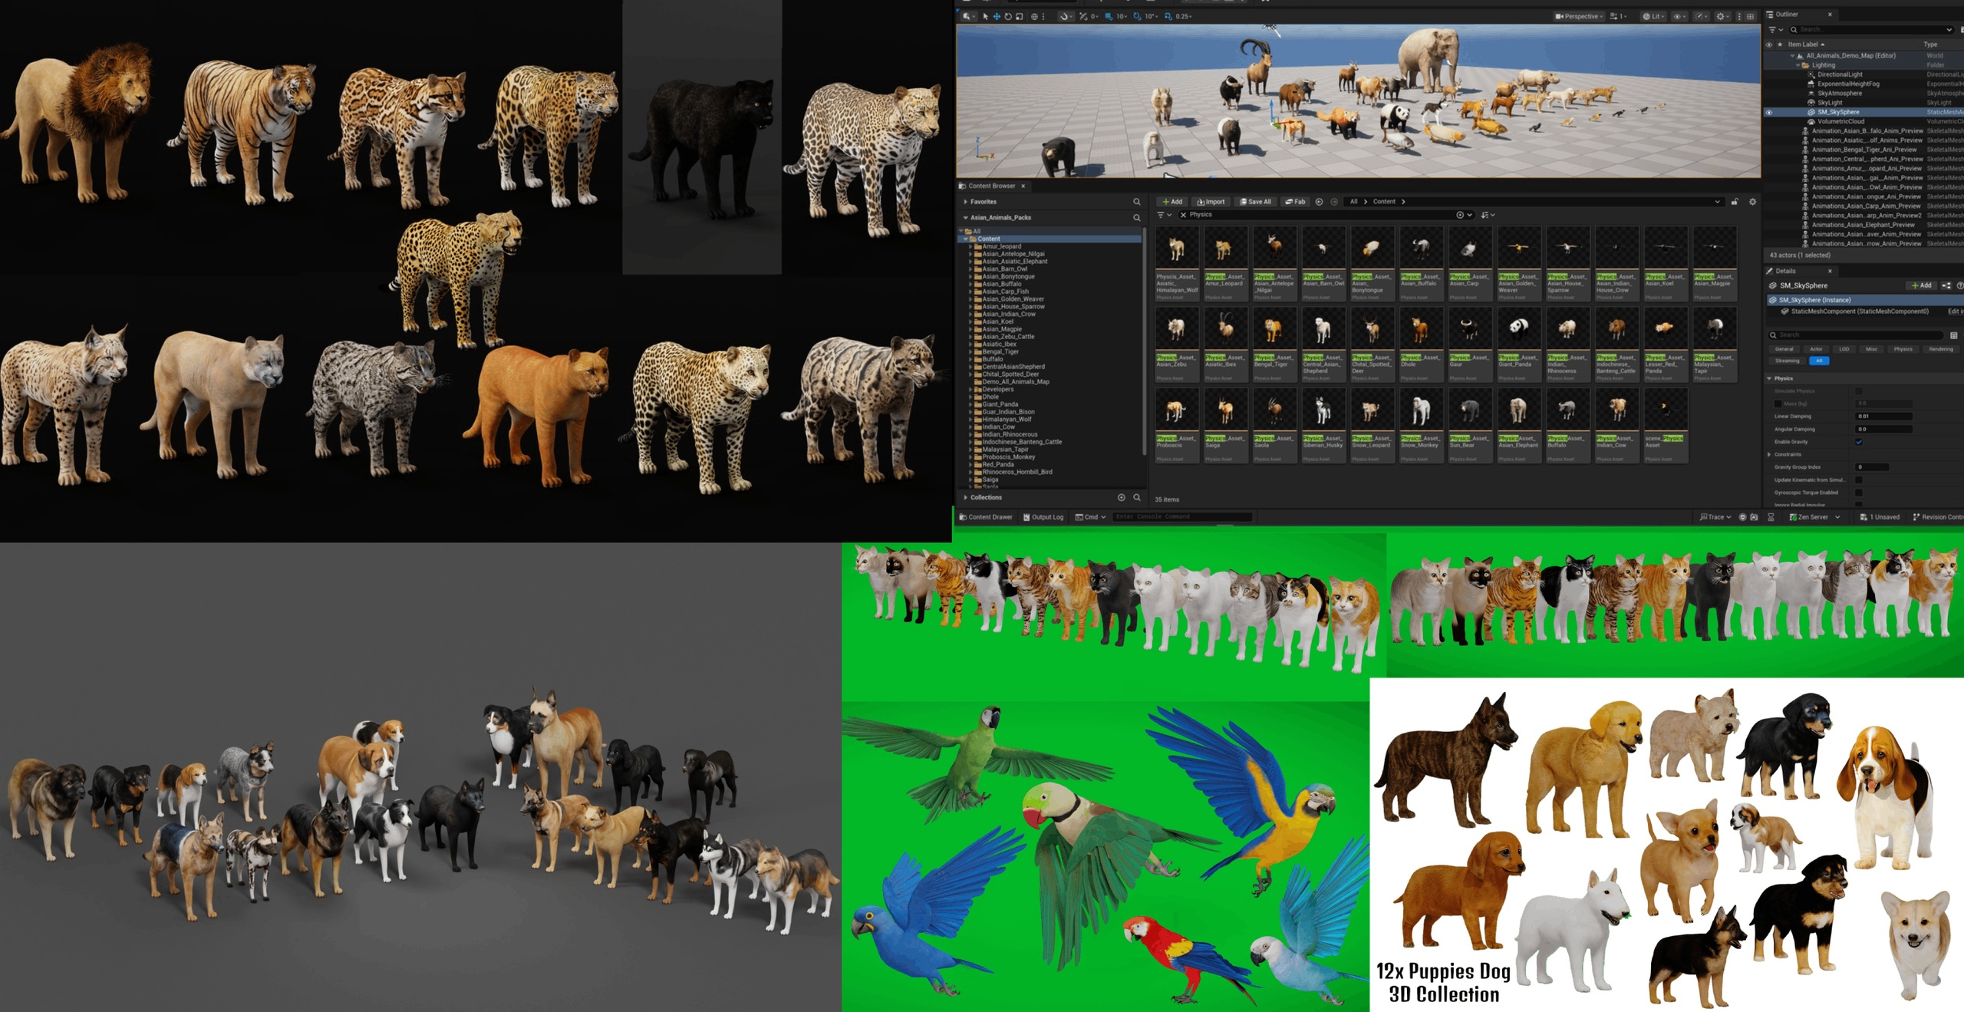Check Update Kinematic from Simulation checkbox
Image resolution: width=1964 pixels, height=1012 pixels.
pos(1858,480)
